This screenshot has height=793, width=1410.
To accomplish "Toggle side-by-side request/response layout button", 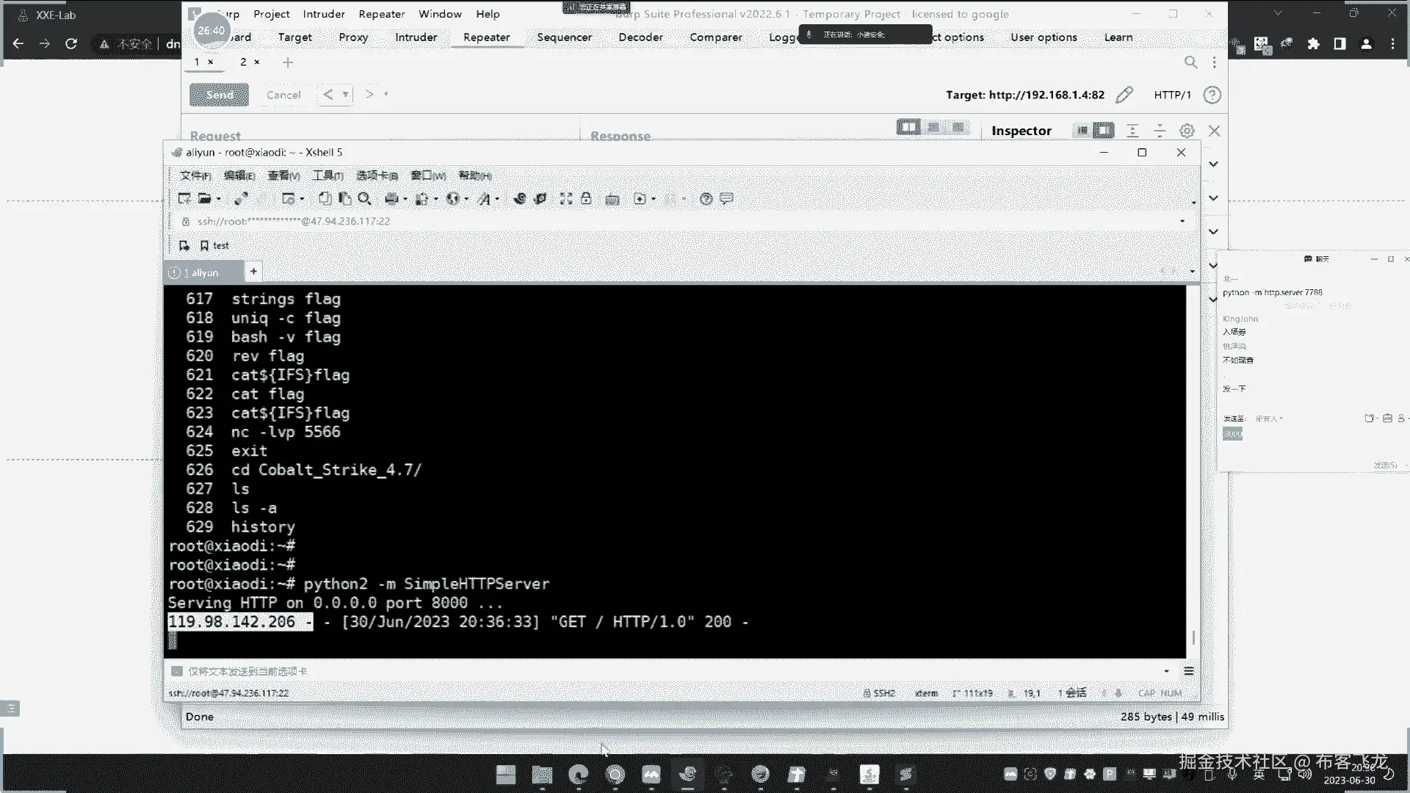I will [x=908, y=128].
